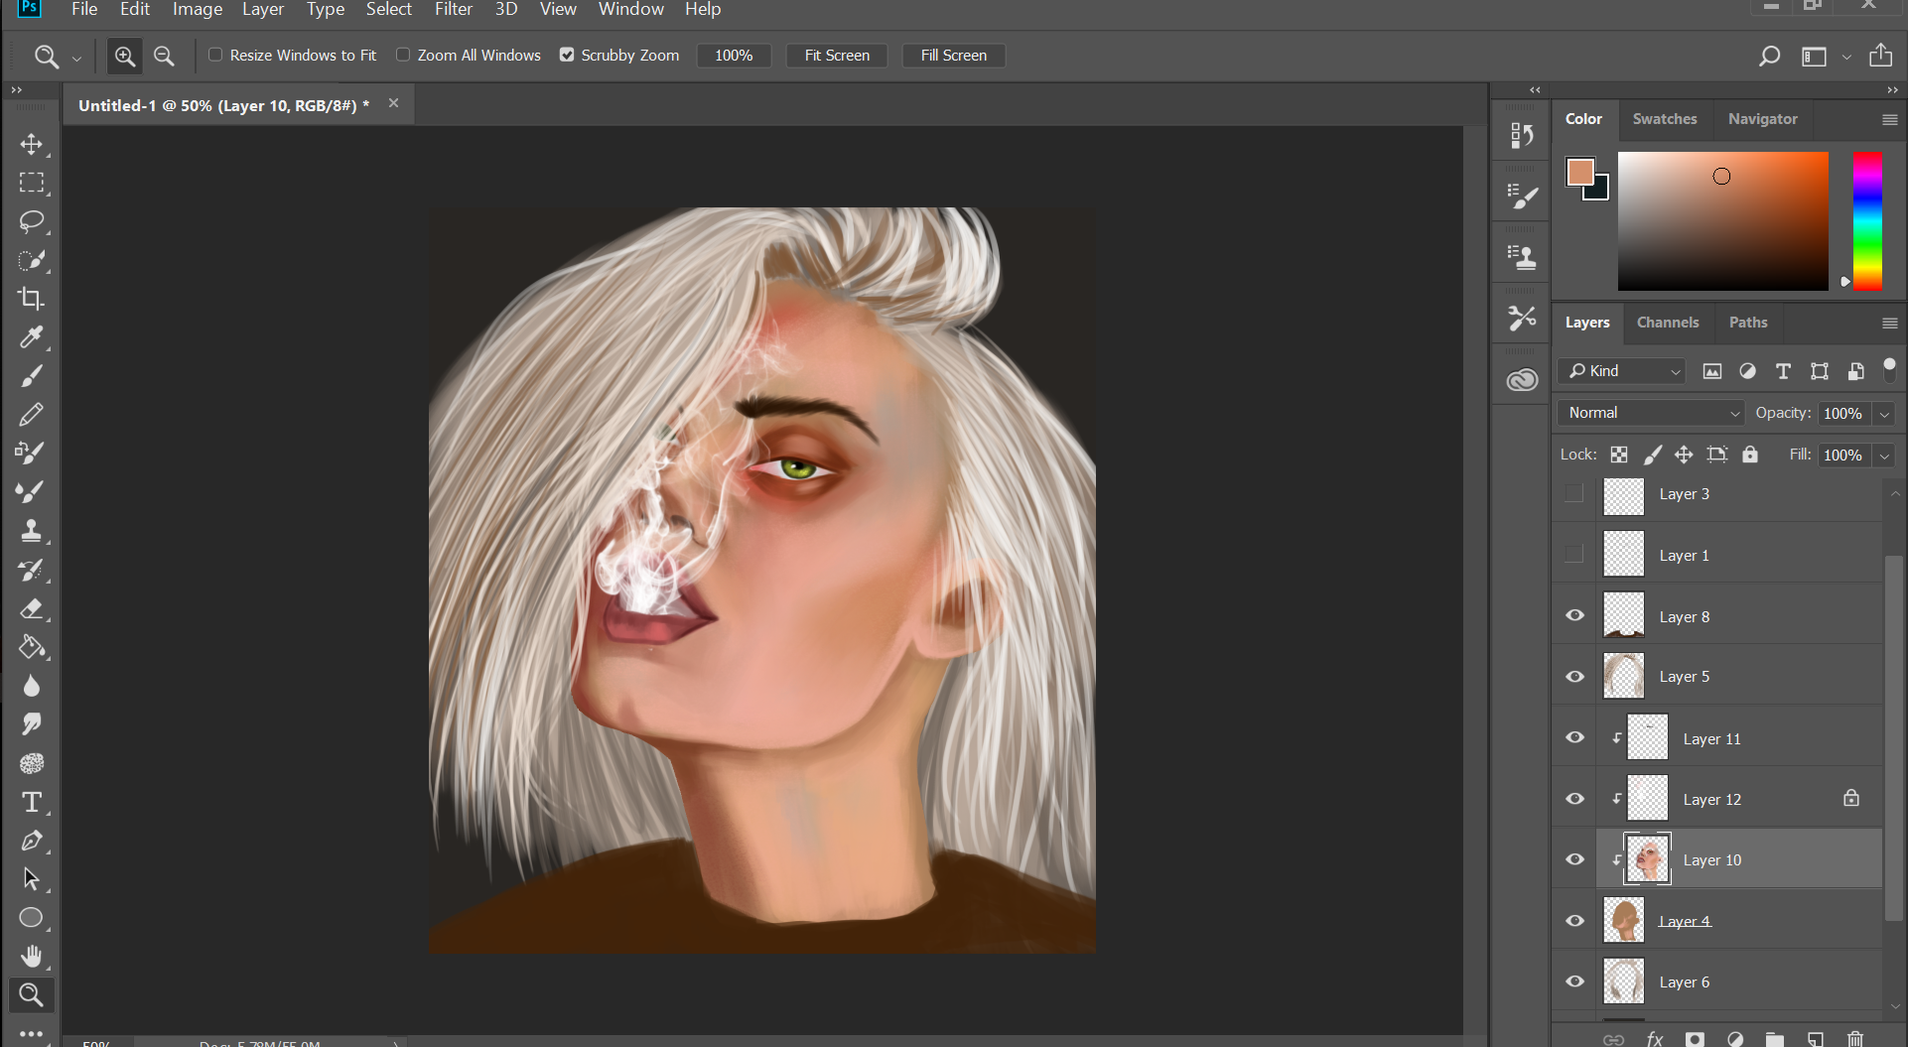Click the Opacity 100% input field

tap(1843, 414)
